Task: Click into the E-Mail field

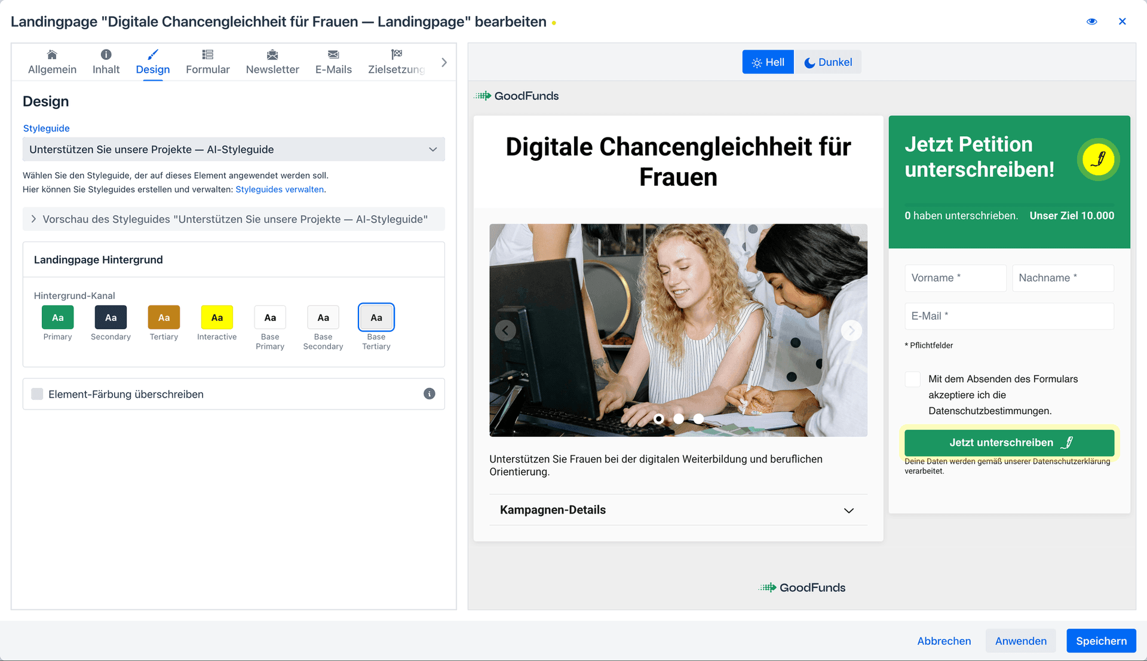Action: click(1009, 316)
